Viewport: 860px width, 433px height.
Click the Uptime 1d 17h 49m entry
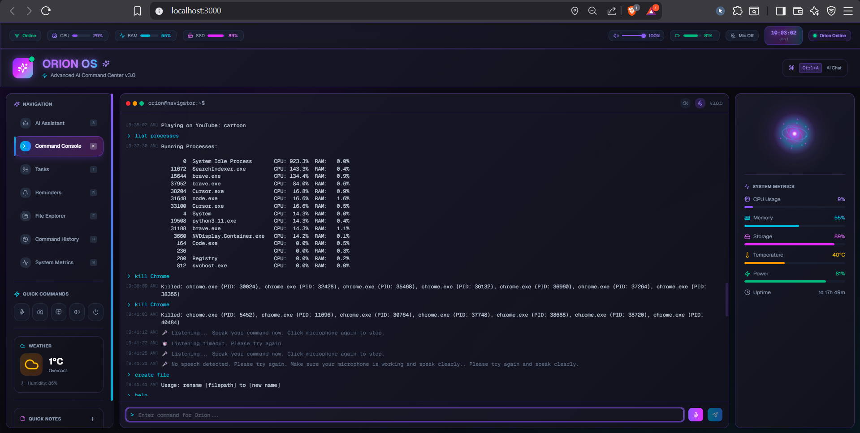tap(795, 292)
